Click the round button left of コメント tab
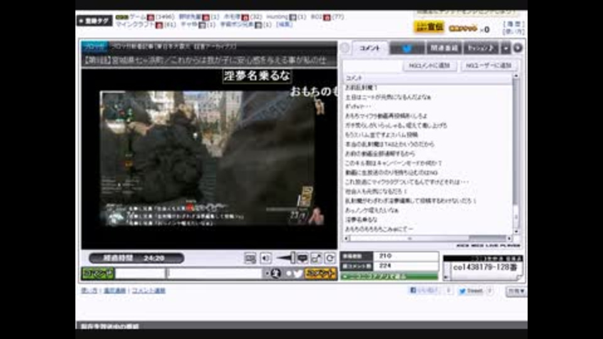Viewport: 603px width, 339px height. (345, 48)
